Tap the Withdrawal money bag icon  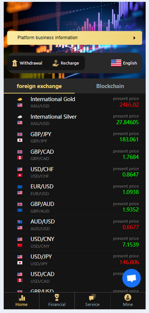[x=15, y=63]
